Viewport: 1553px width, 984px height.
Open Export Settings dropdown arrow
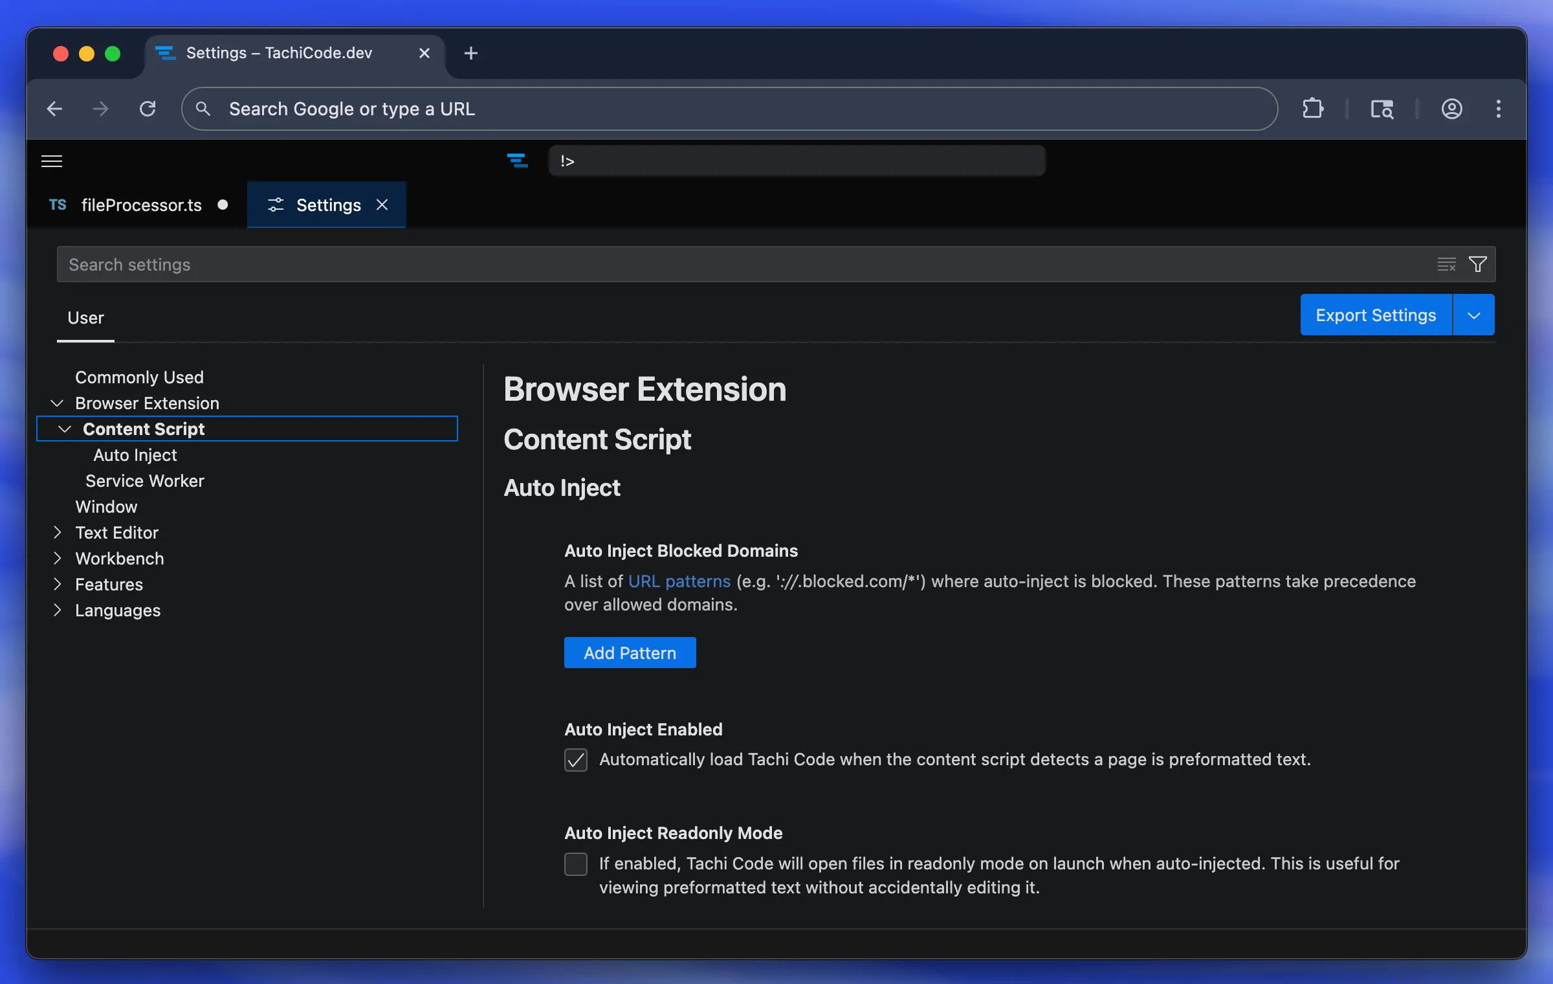(1473, 315)
